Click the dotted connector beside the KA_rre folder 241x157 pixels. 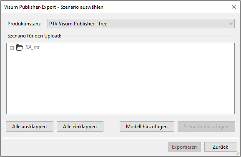coord(15,48)
